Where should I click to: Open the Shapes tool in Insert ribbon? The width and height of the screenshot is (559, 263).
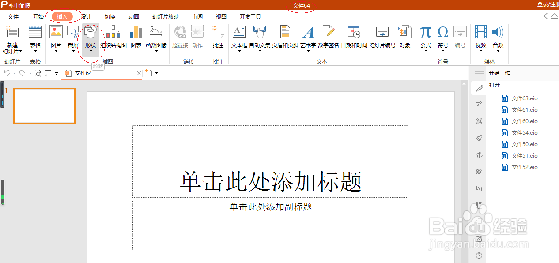(91, 38)
